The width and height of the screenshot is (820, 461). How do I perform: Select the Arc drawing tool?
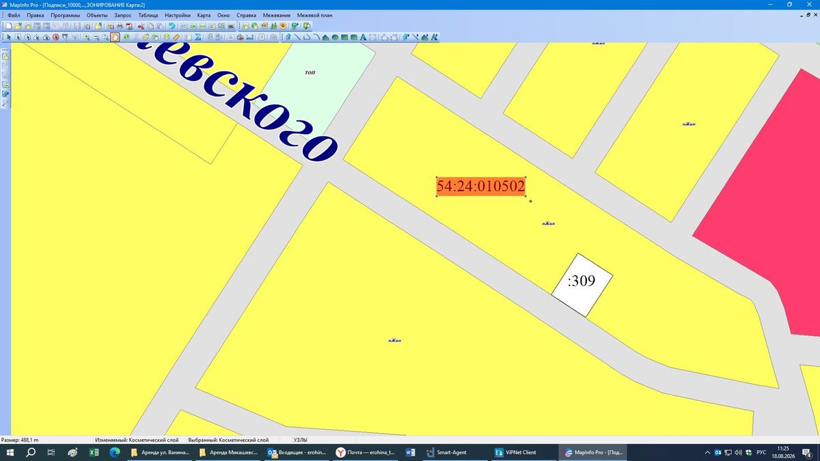click(x=316, y=37)
